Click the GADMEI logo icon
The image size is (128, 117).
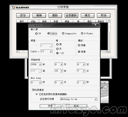(14, 7)
